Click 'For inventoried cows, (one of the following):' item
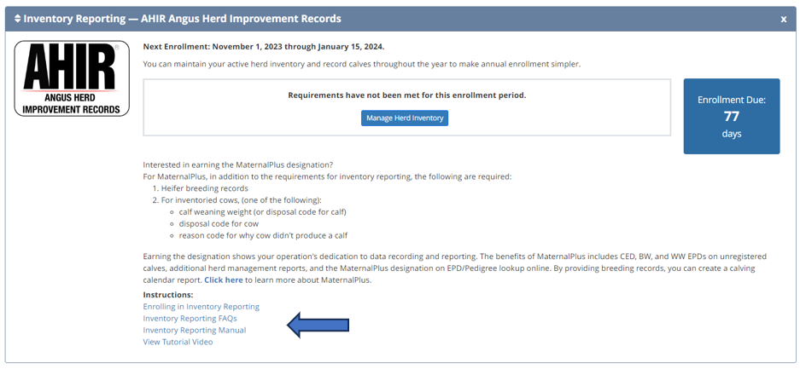Image resolution: width=800 pixels, height=369 pixels. [242, 200]
